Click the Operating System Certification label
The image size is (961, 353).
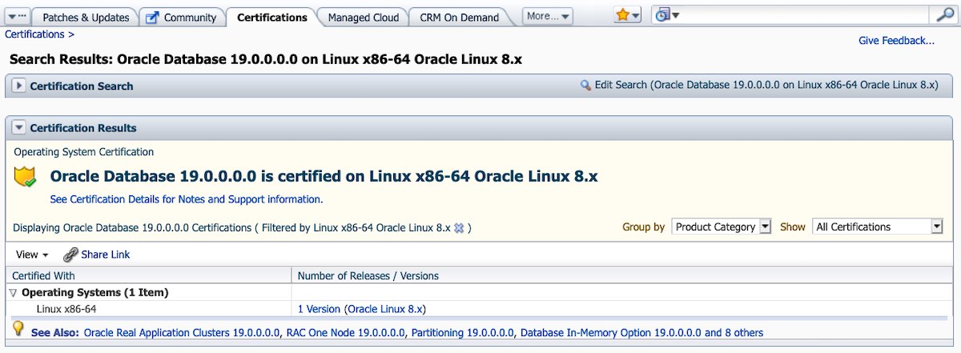84,152
